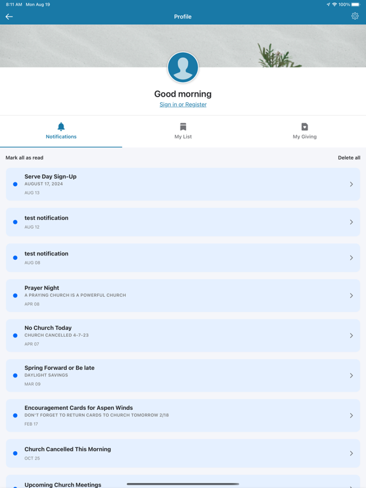The image size is (366, 488).
Task: Switch to the My Giving tab
Action: click(305, 132)
